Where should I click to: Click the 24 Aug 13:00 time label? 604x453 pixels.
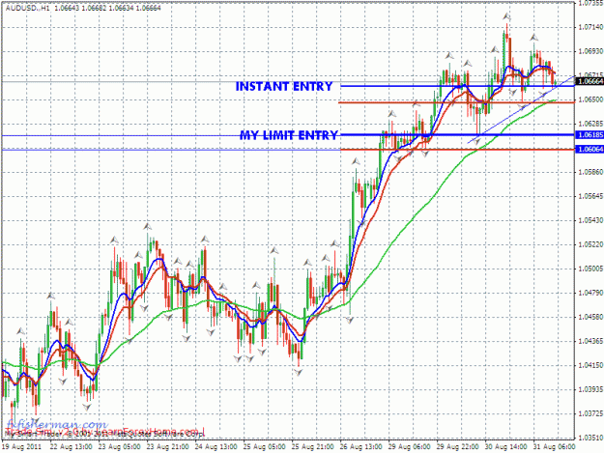tap(216, 447)
